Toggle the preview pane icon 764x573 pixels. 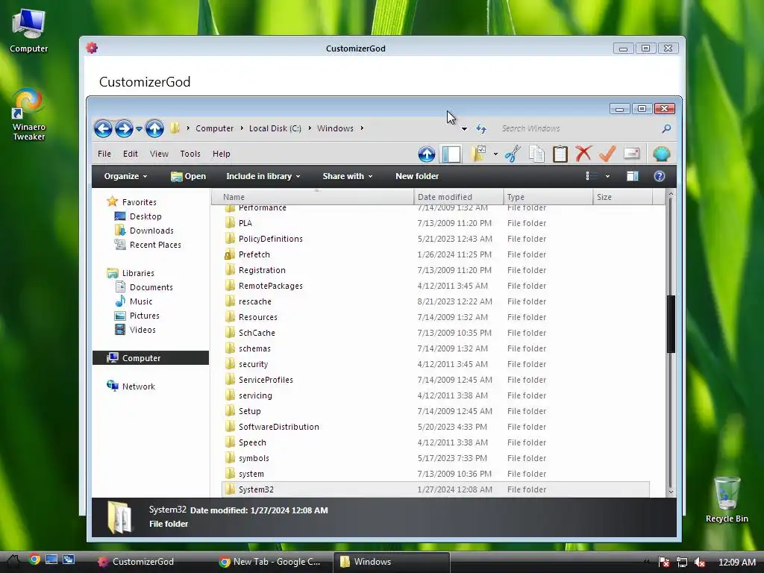633,176
